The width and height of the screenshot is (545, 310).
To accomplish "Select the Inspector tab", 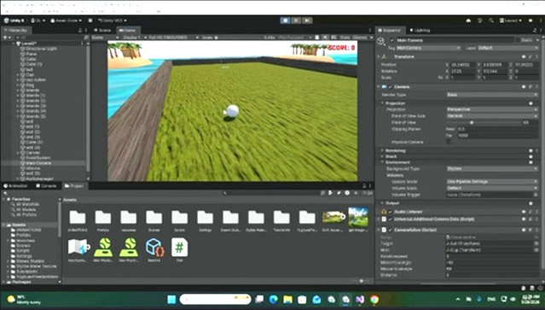I will [390, 30].
